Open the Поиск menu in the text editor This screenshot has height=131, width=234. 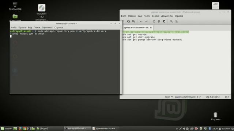tap(147, 16)
